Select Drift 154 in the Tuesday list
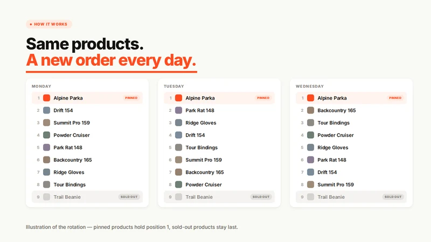431x242 pixels. click(219, 135)
